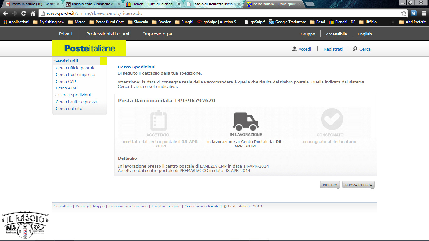Image resolution: width=429 pixels, height=241 pixels.
Task: Click the NUOVA RICERCA button
Action: point(358,185)
